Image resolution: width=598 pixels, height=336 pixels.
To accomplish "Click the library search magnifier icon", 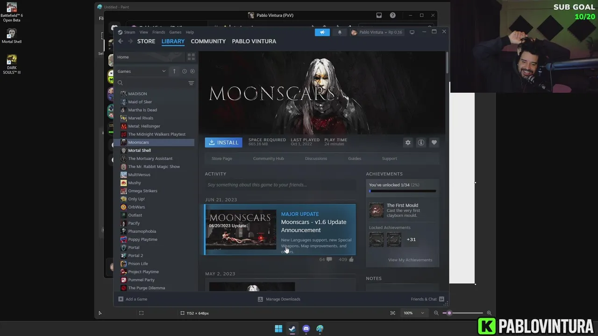I will (120, 83).
